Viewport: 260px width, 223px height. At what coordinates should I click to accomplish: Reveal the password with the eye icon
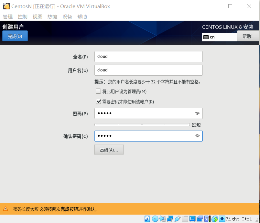(x=197, y=113)
